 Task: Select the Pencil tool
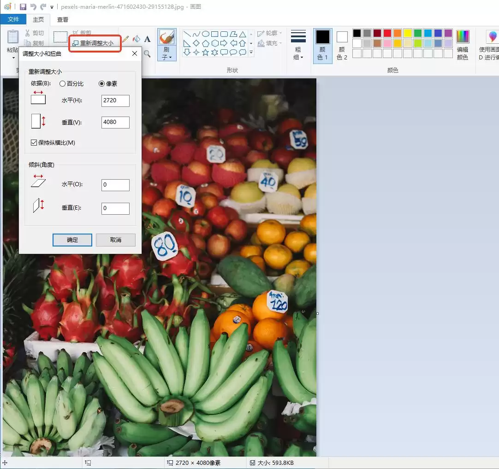[x=125, y=39]
